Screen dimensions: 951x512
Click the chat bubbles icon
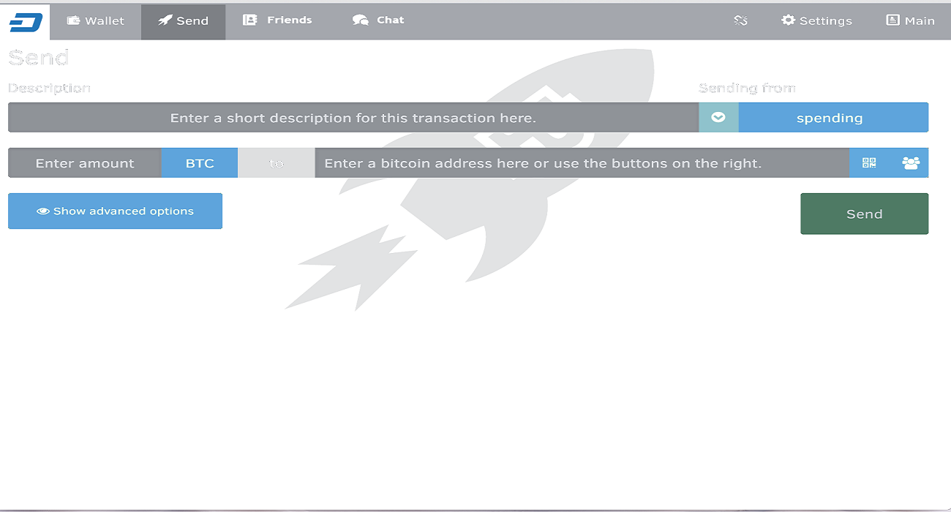pos(361,20)
